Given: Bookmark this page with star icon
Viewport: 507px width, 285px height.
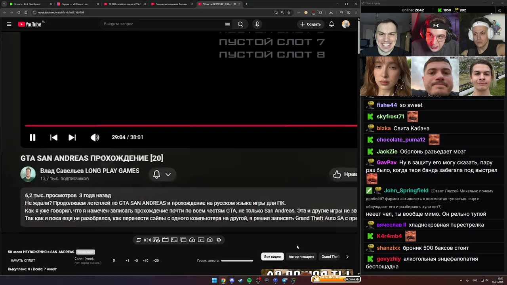Looking at the screenshot, I should tap(289, 12).
